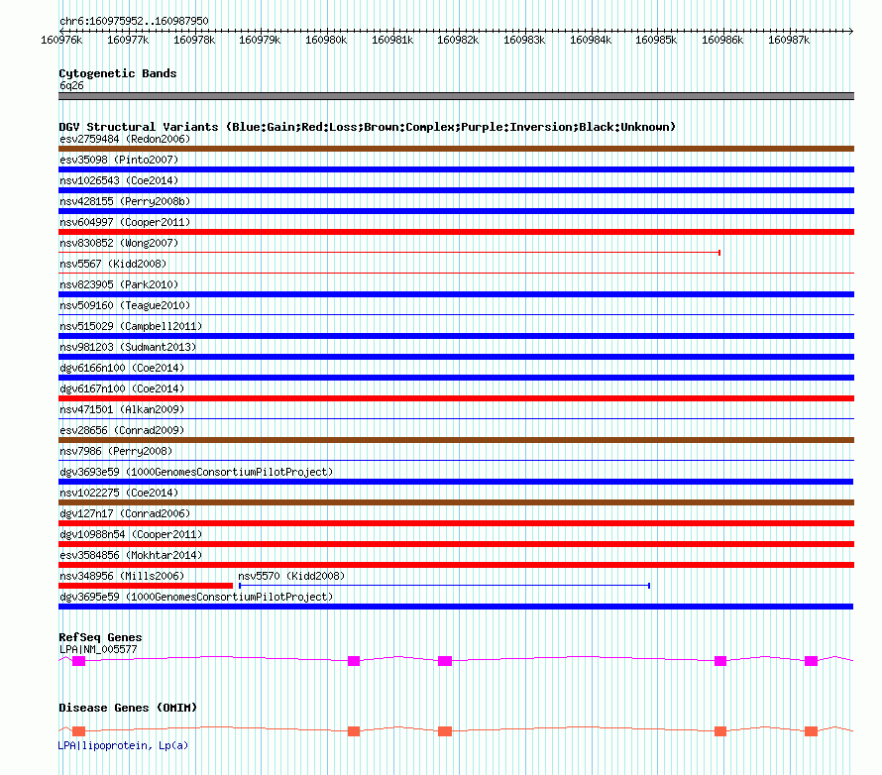Click the nsv348956 (Mills2006) label

pyautogui.click(x=122, y=576)
